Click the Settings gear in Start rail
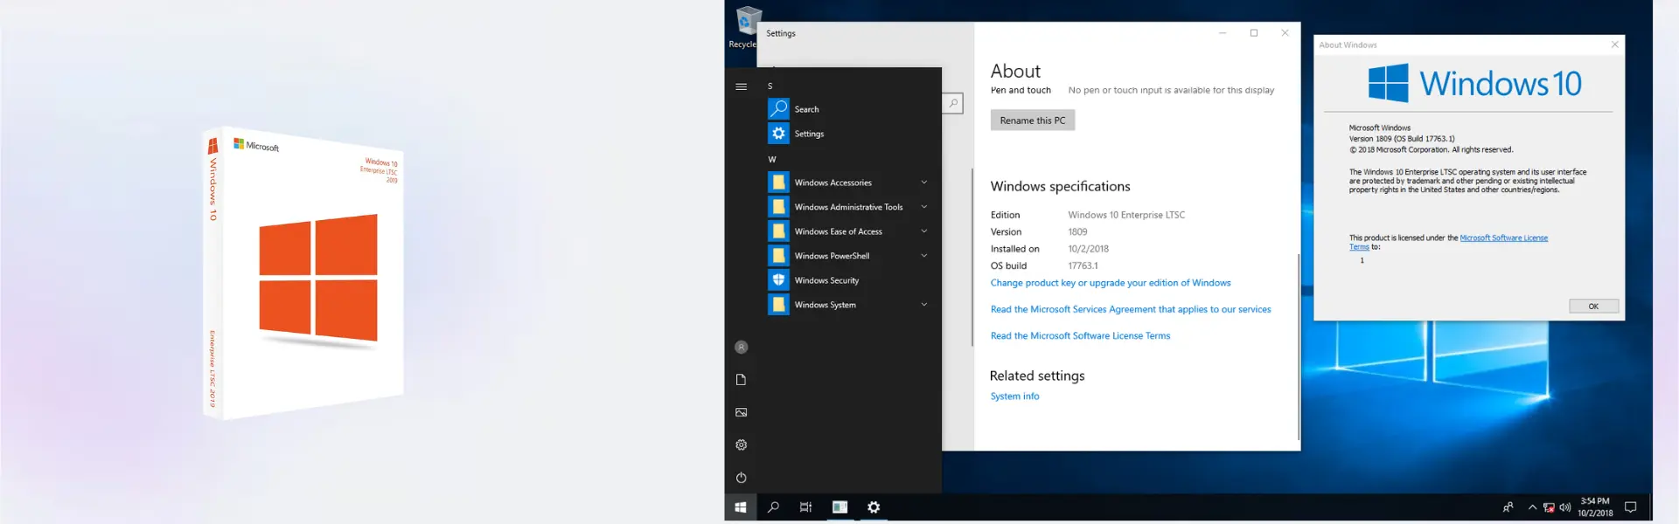 tap(742, 445)
